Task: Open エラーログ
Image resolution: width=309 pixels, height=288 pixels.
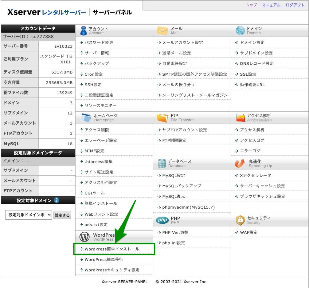Action: click(250, 151)
